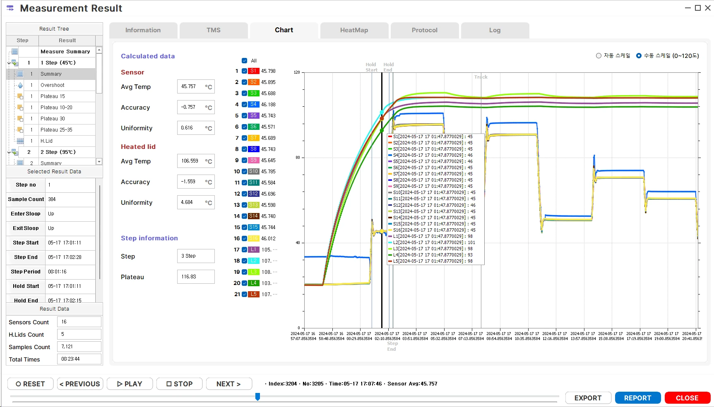
Task: Open the Log tab
Action: coord(495,30)
